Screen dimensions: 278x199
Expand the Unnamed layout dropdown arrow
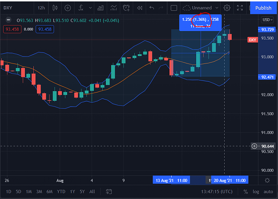[217, 8]
